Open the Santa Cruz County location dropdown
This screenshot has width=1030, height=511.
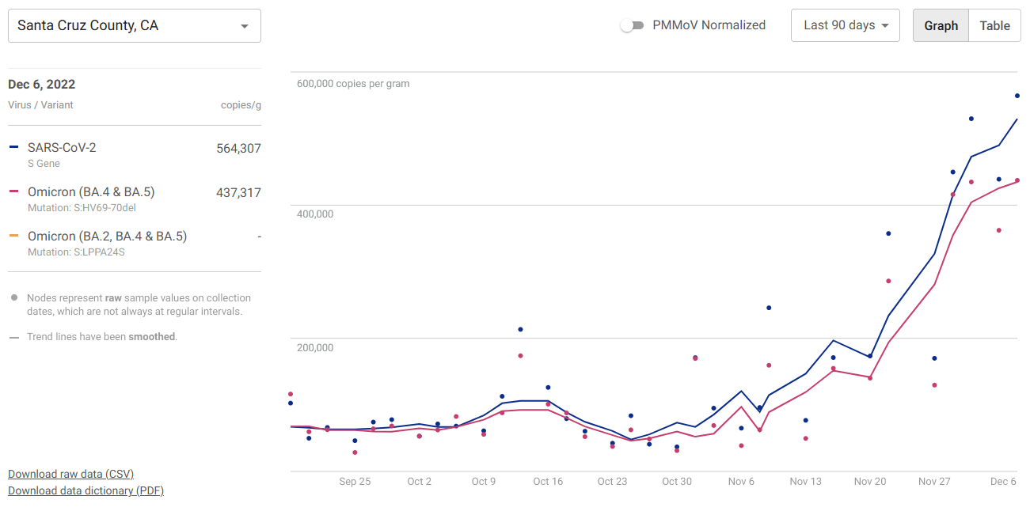coord(134,26)
